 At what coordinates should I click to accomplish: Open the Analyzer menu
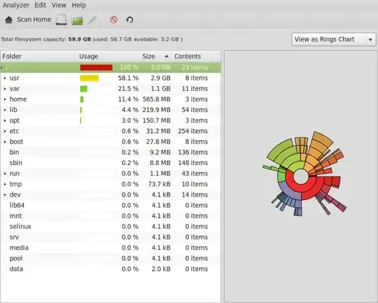tap(15, 5)
